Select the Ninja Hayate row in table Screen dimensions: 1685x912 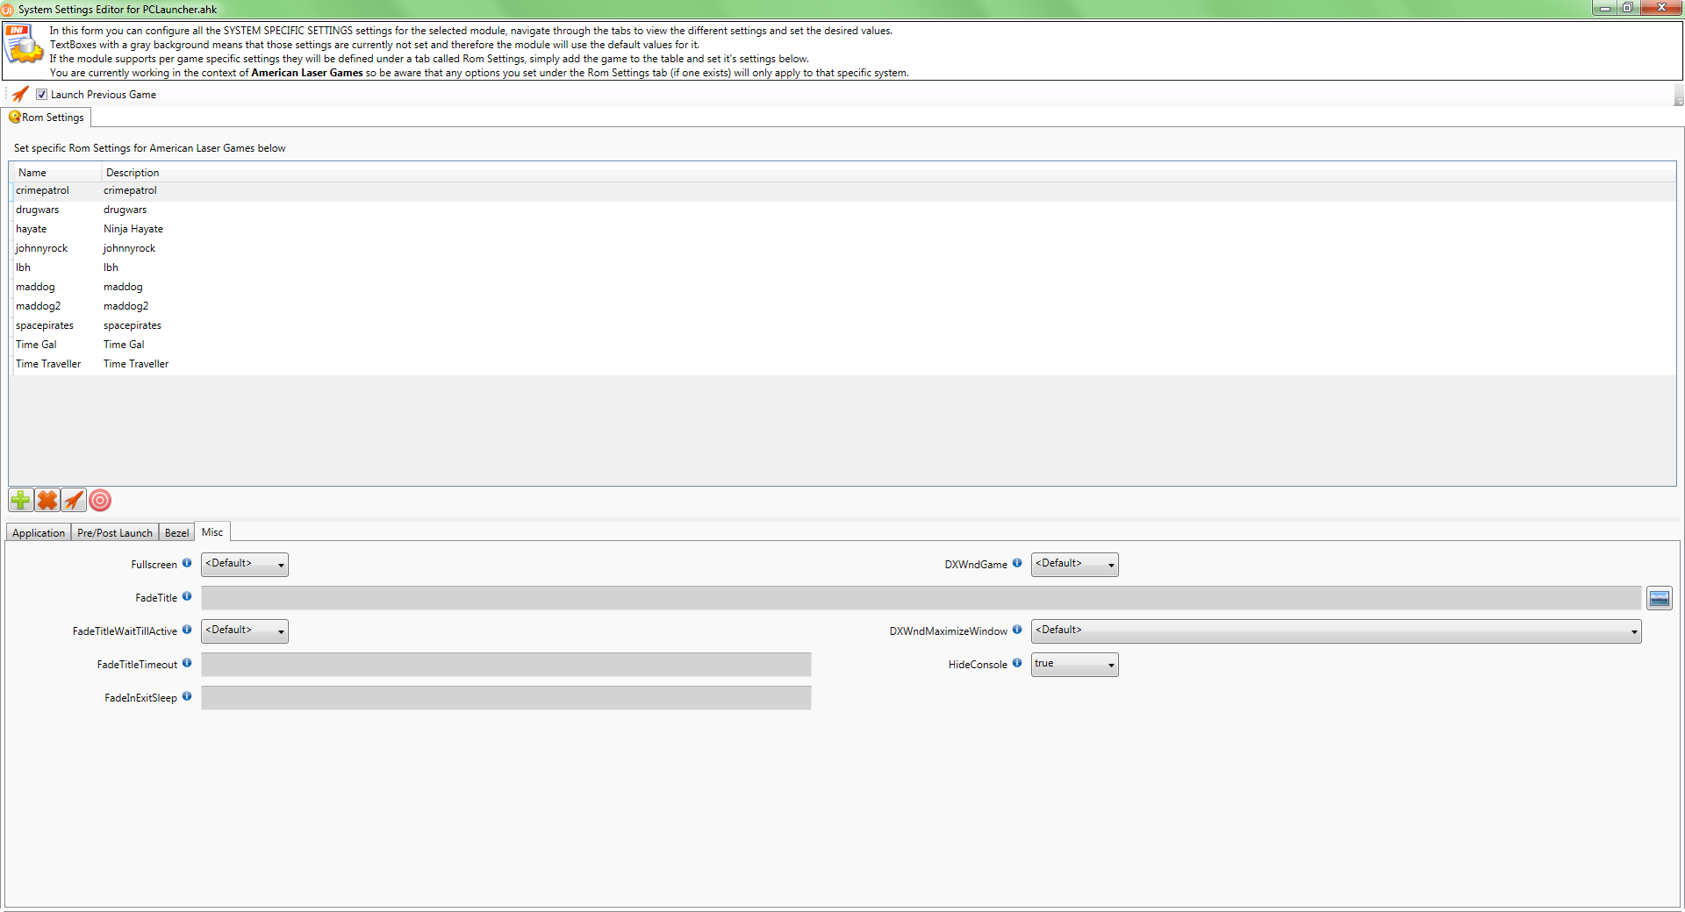pos(133,229)
